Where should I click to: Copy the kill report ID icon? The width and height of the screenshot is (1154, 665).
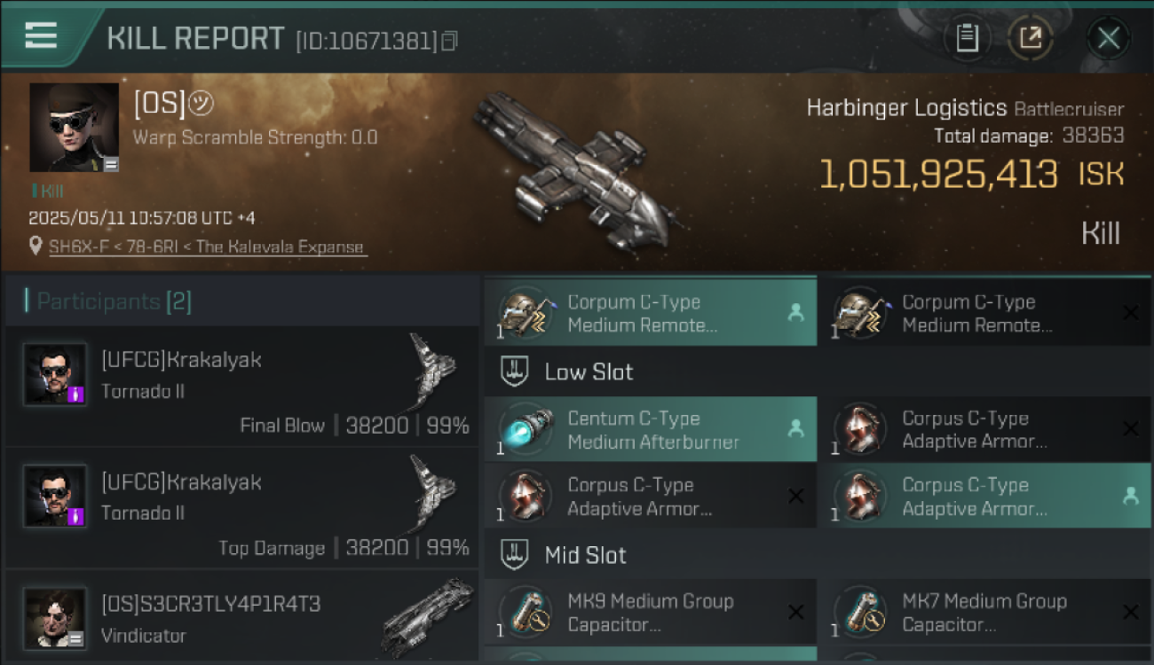click(450, 40)
